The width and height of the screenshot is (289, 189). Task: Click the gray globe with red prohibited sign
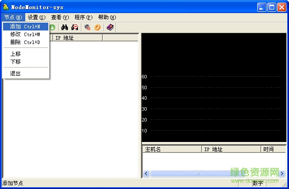tap(87, 27)
